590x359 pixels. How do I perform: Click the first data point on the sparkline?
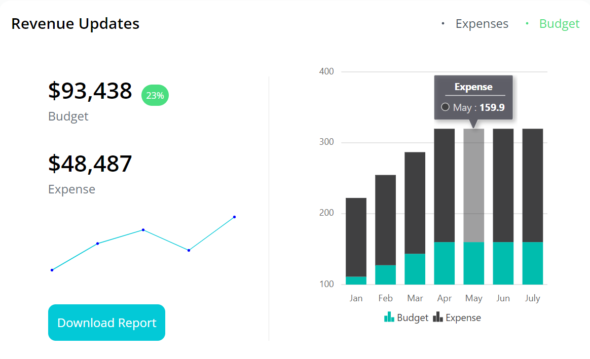click(51, 269)
